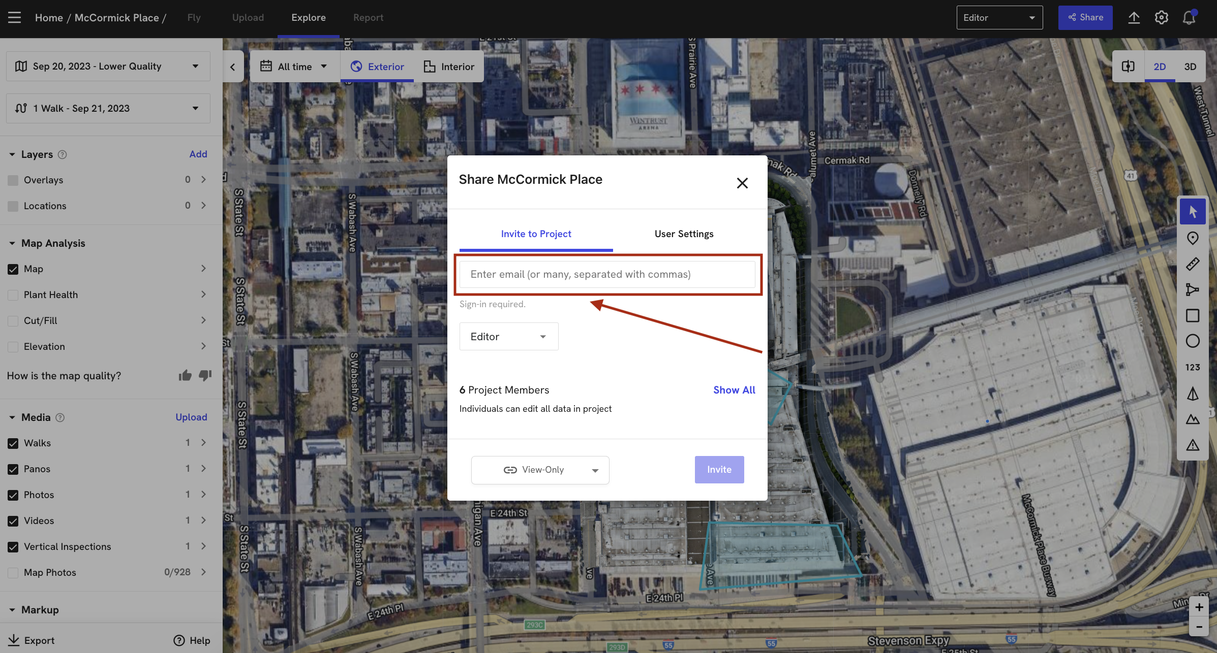
Task: Select the circle annotation tool
Action: pos(1193,341)
